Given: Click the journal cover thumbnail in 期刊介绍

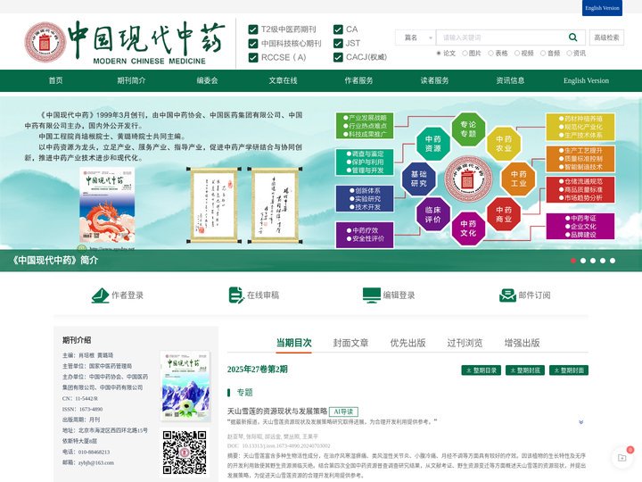Looking at the screenshot, I should click(x=185, y=386).
